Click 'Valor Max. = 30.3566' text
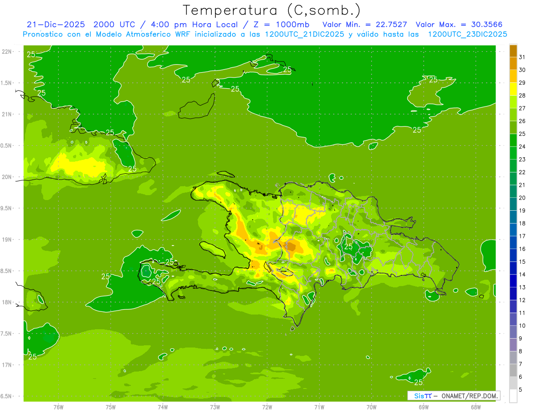Viewport: 534px width, 413px height. click(x=459, y=25)
